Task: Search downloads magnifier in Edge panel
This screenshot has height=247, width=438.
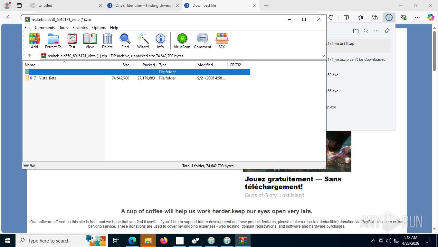Action: click(366, 31)
